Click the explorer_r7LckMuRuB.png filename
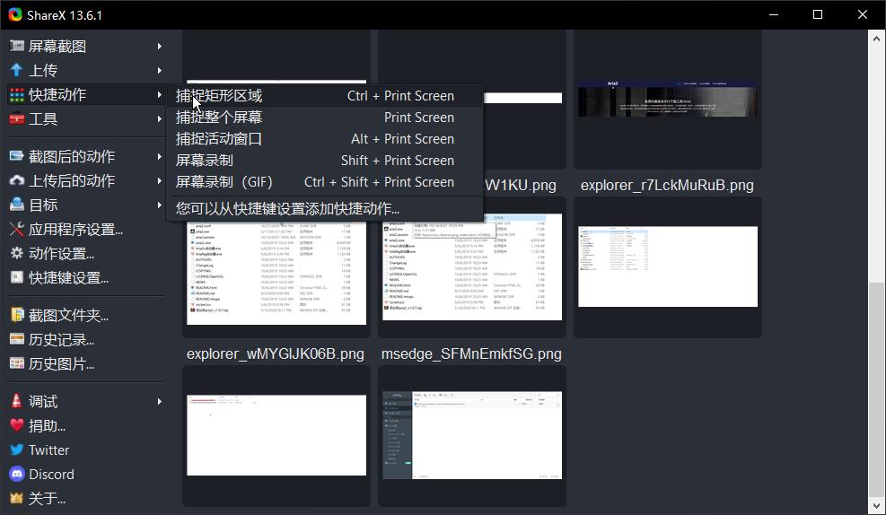Screen dimensions: 886x515 point(667,185)
